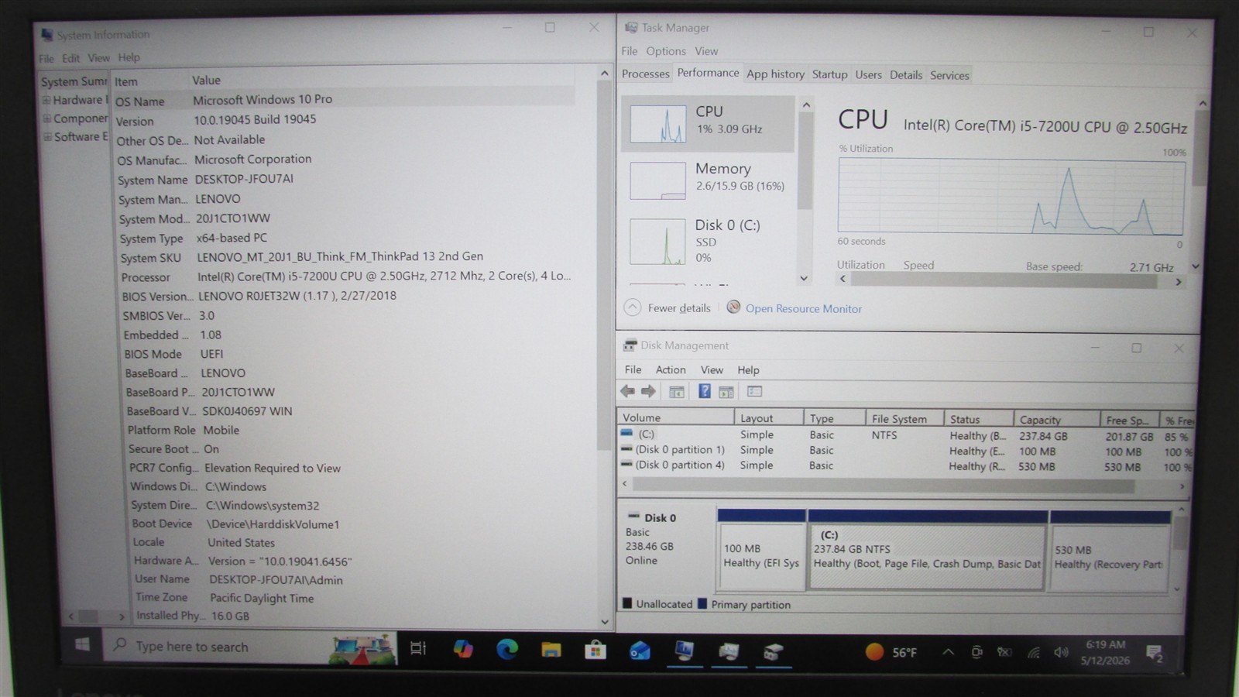Click the Volume column header
Screen dimensions: 1239x697
675,417
